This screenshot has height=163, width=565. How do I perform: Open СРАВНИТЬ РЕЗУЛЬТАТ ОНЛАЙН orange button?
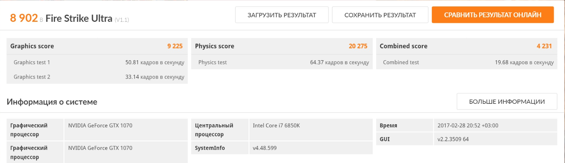click(x=492, y=15)
